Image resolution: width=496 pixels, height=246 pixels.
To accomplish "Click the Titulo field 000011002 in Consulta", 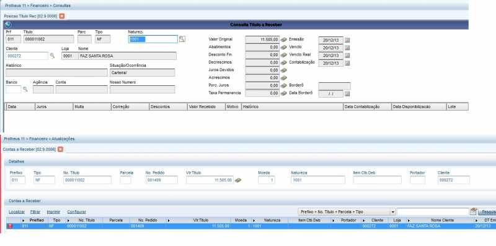I will (48, 39).
